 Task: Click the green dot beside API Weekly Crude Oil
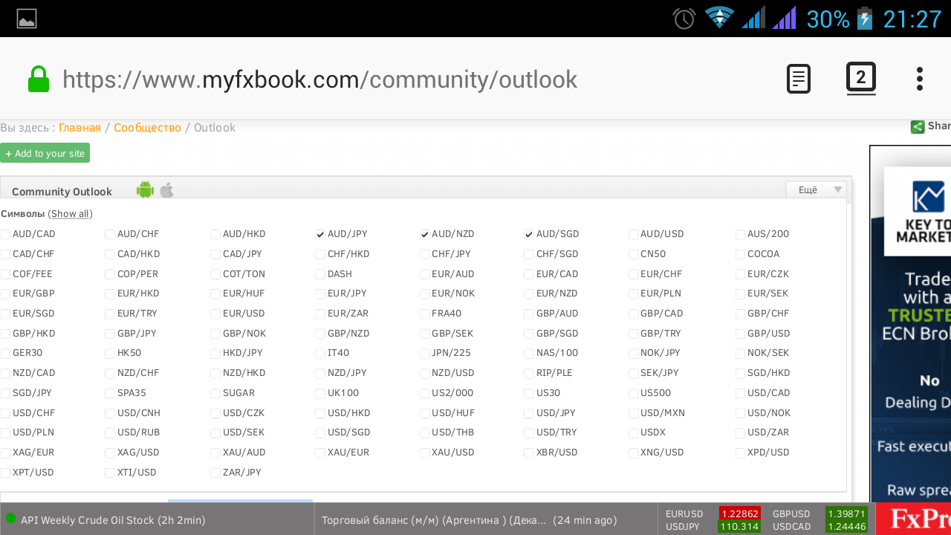[10, 518]
